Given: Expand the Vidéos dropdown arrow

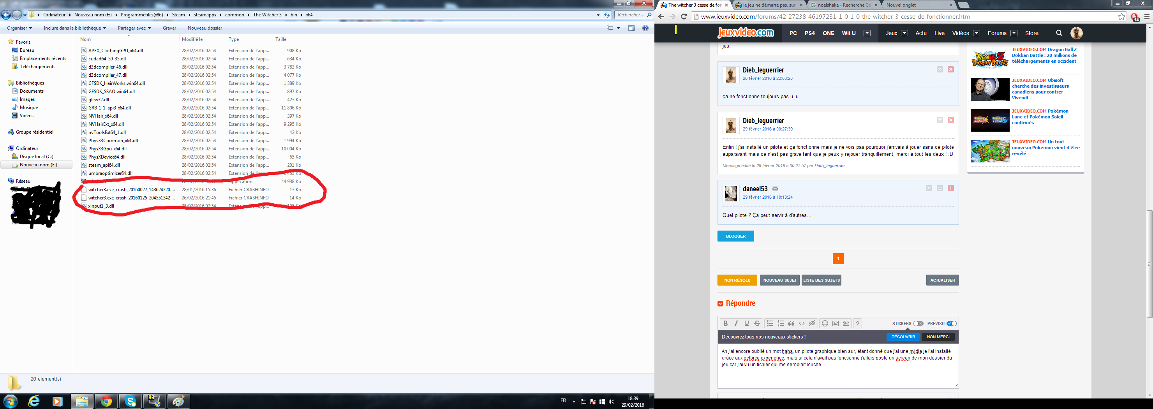Looking at the screenshot, I should pyautogui.click(x=977, y=33).
